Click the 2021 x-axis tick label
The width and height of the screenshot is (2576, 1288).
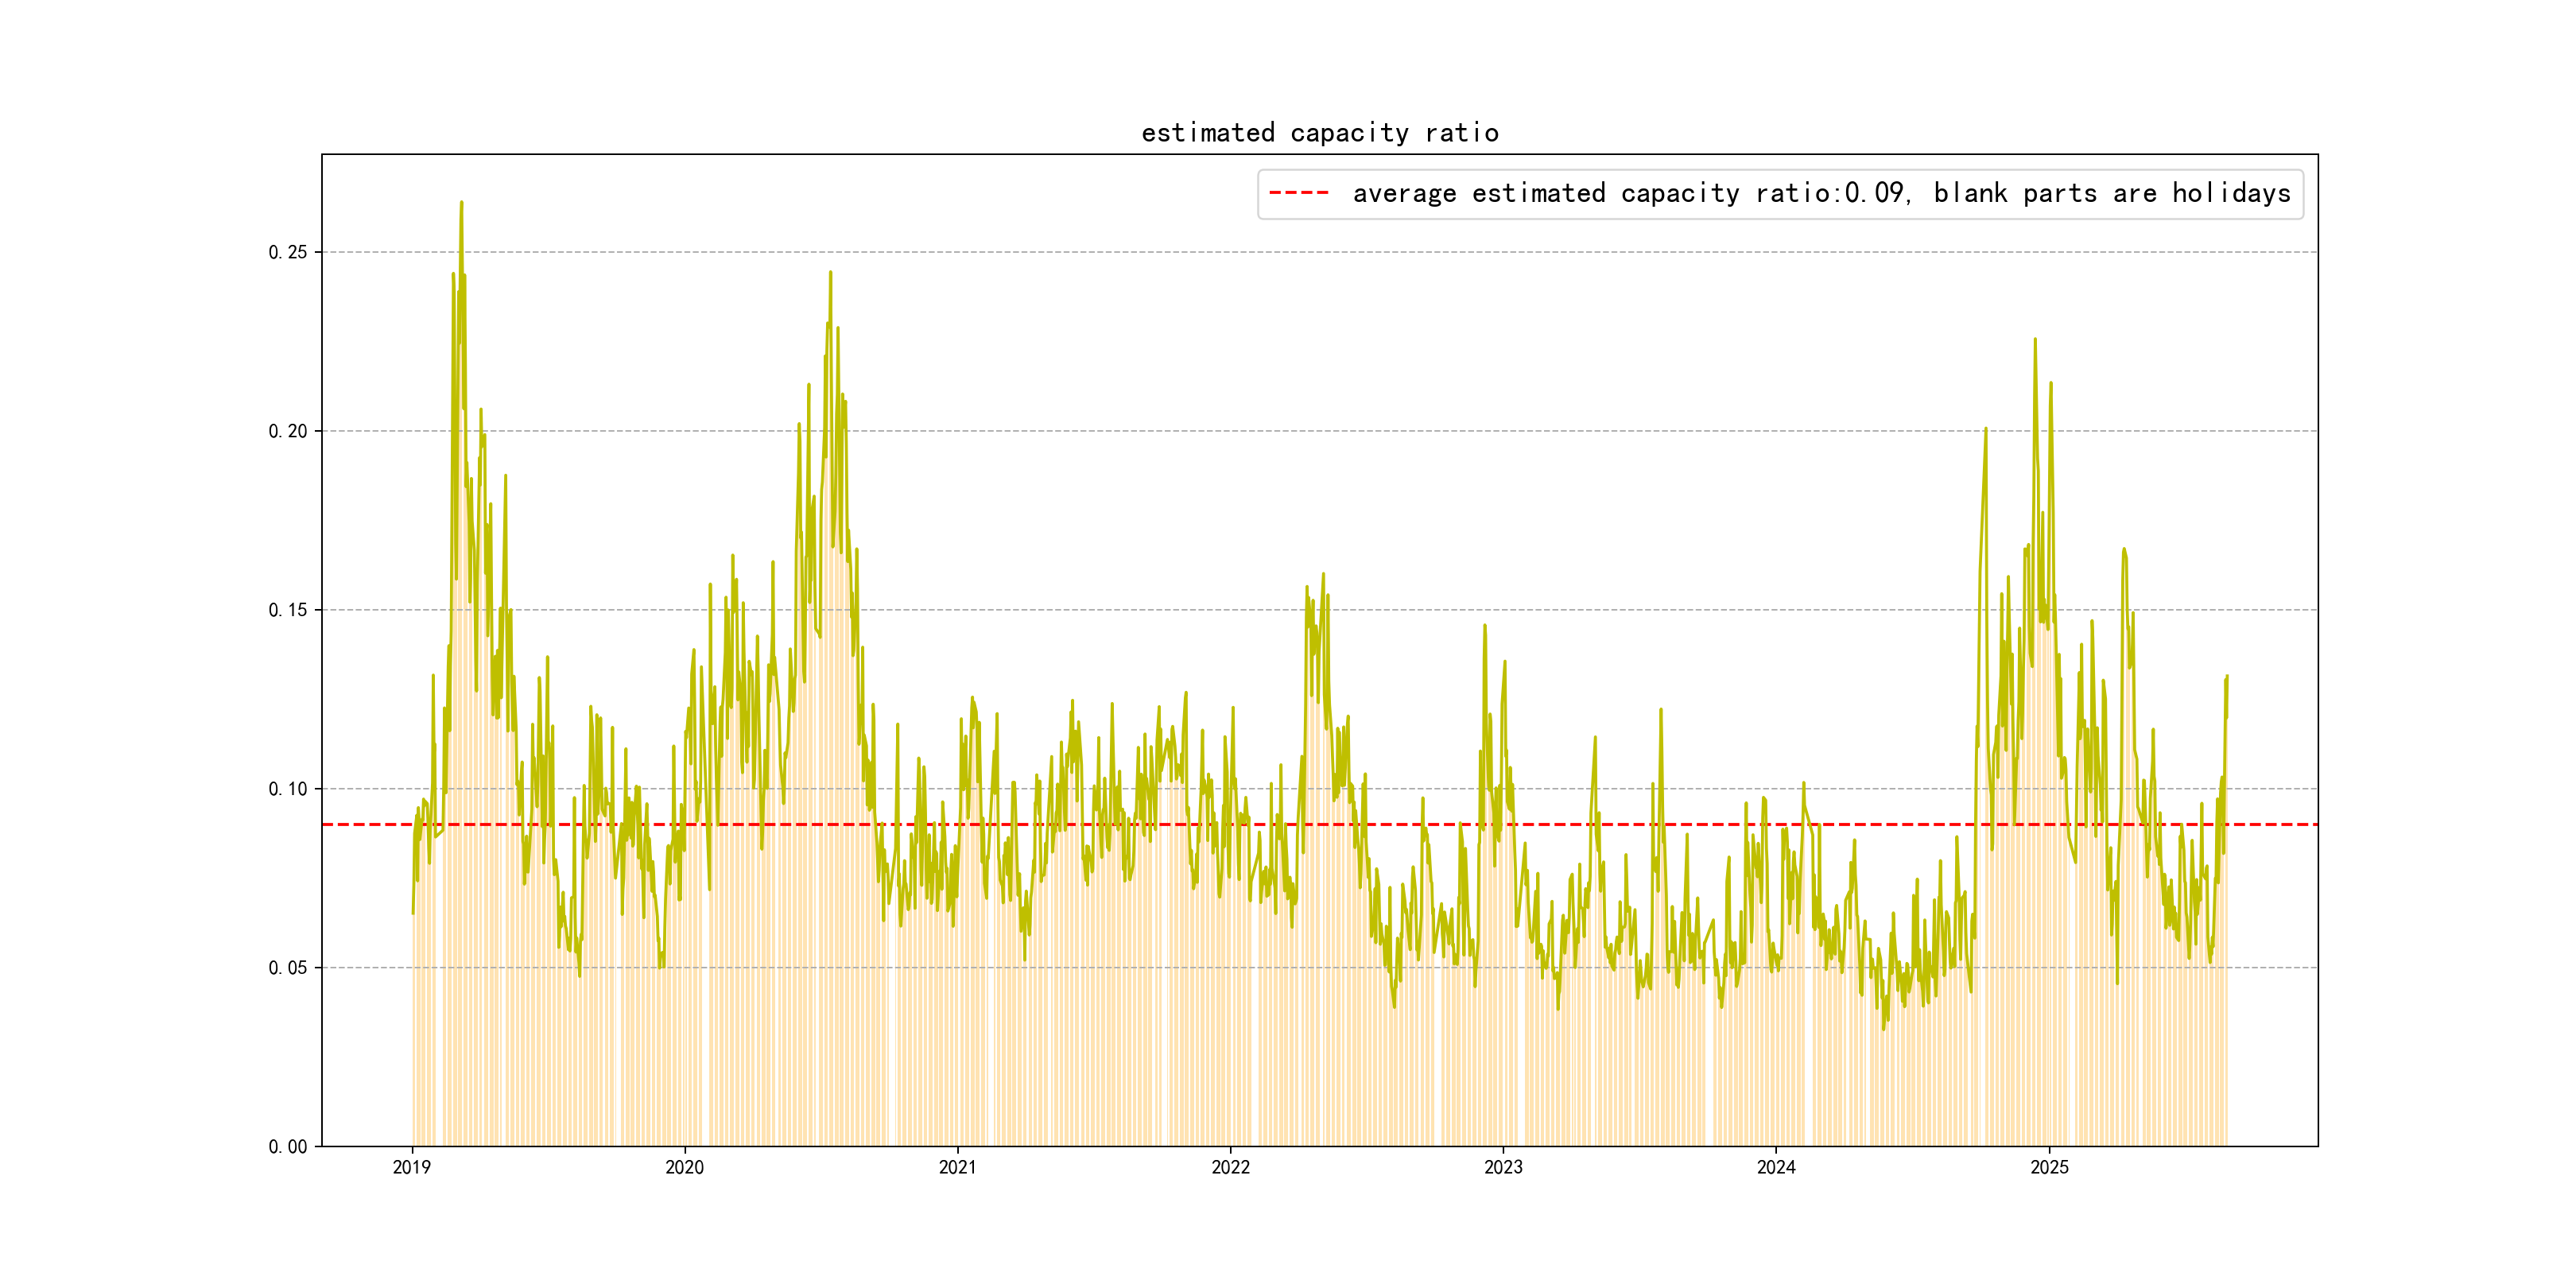(x=957, y=1167)
